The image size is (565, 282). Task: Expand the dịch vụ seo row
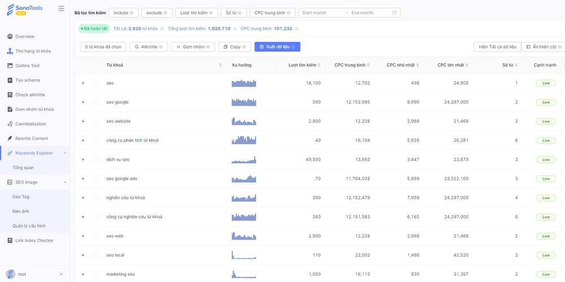(83, 159)
